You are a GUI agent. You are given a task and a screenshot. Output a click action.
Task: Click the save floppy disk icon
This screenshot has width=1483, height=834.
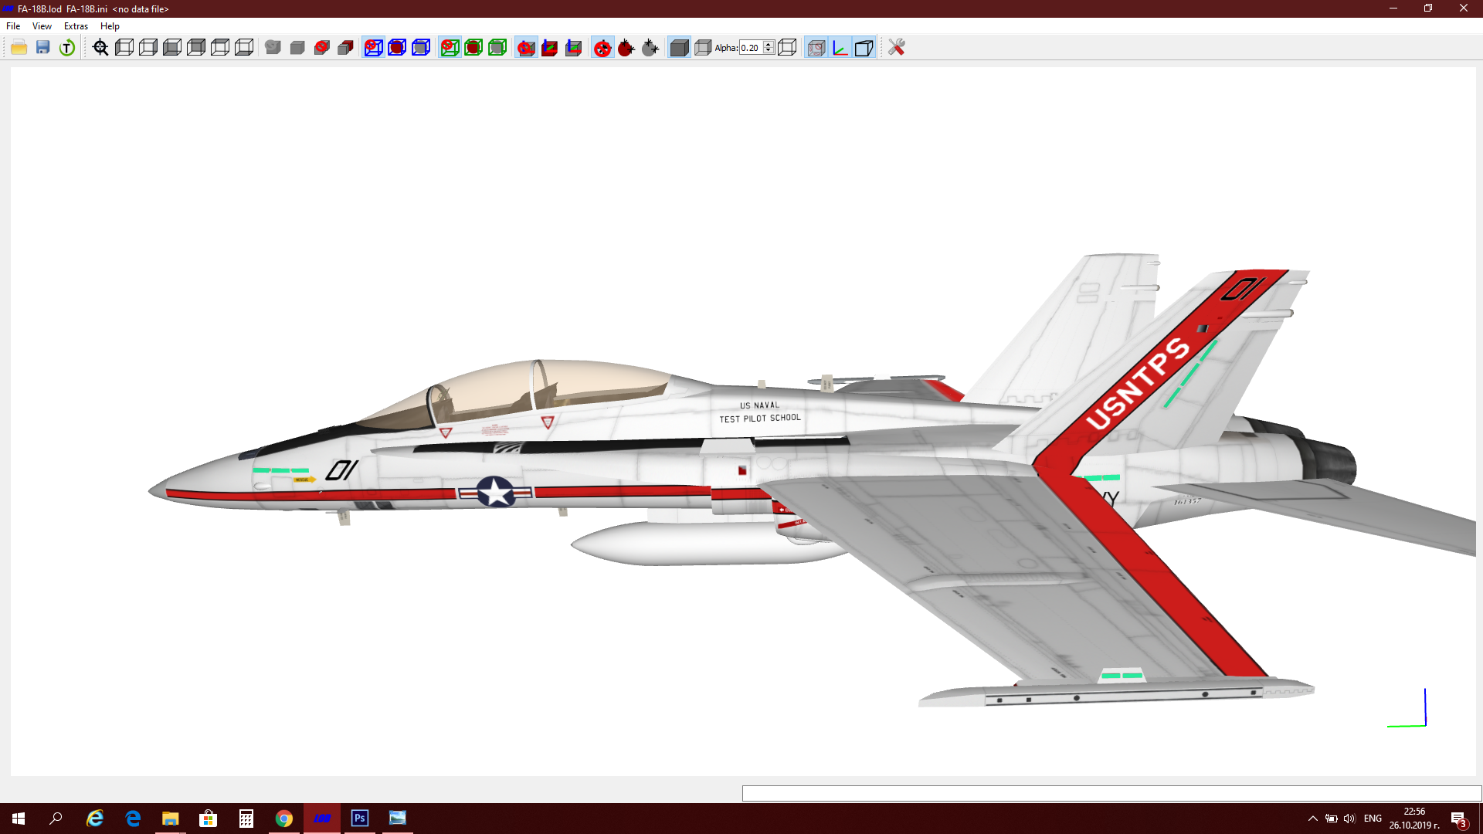(43, 48)
